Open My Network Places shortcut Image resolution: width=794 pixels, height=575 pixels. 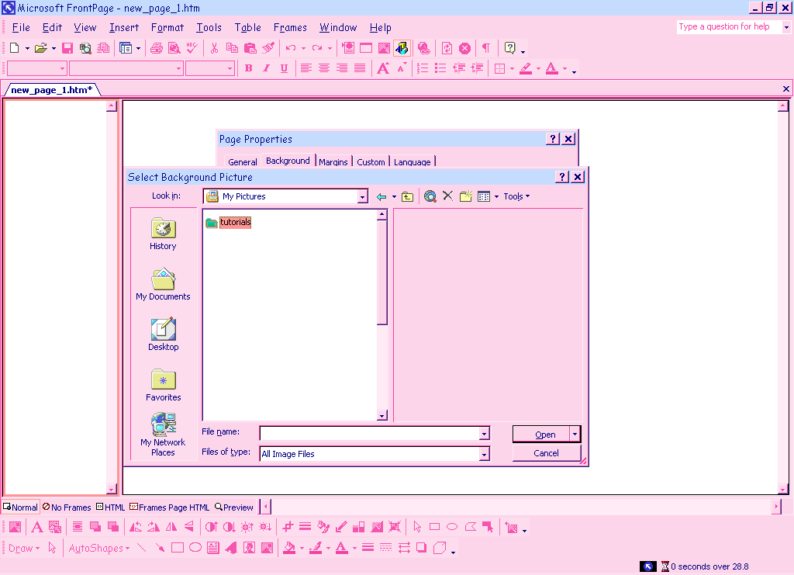[x=163, y=435]
